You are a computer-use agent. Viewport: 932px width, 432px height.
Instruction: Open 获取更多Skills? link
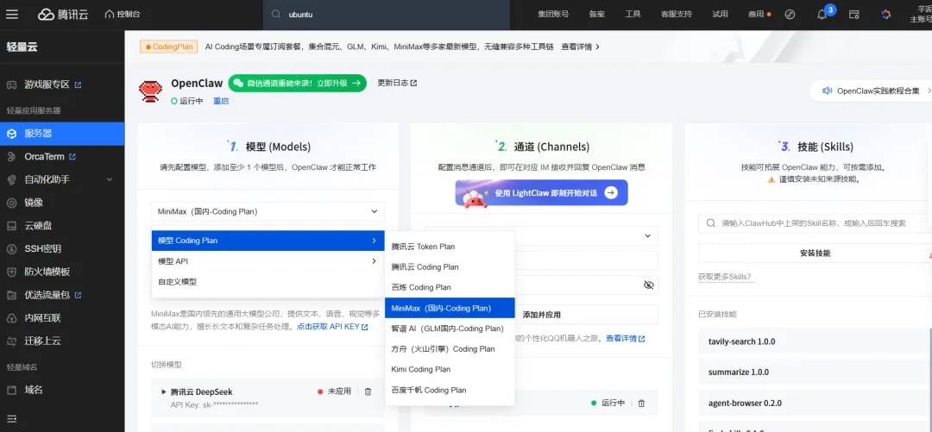click(x=725, y=277)
